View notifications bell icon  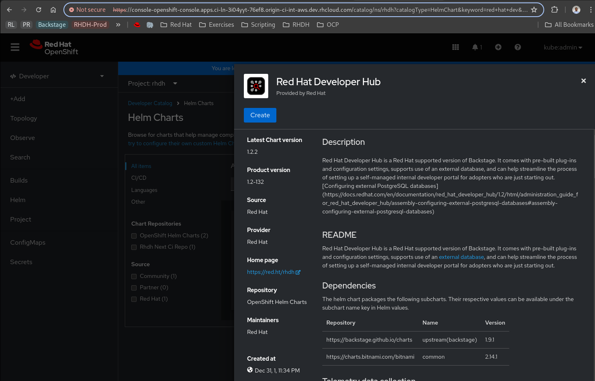[475, 47]
